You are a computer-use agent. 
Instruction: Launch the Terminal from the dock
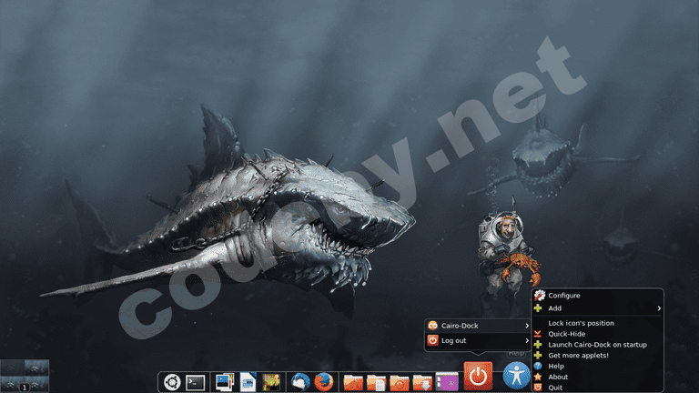pos(195,382)
